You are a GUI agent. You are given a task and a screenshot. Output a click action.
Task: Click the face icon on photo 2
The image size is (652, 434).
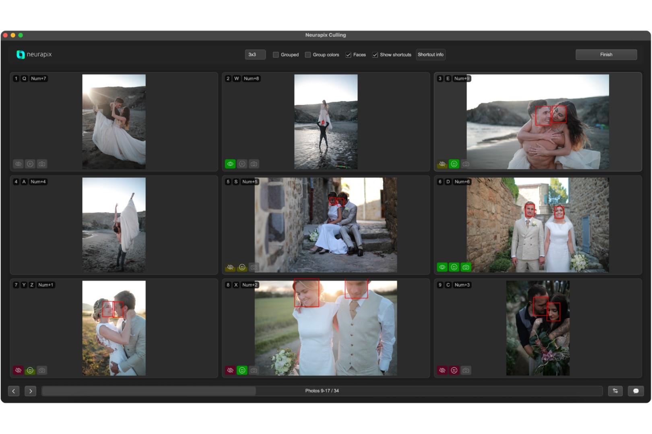pyautogui.click(x=242, y=164)
